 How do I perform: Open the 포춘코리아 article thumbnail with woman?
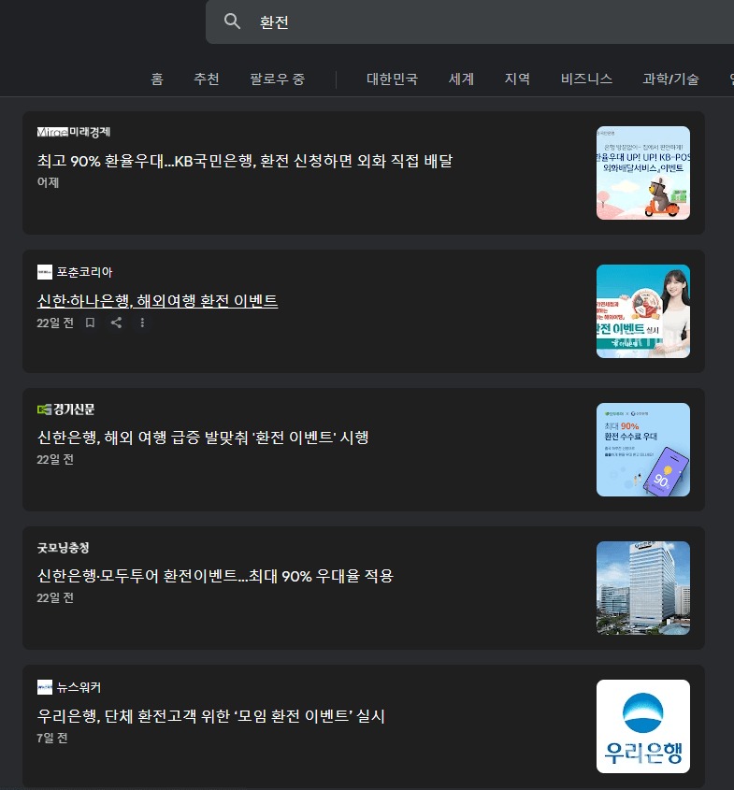[x=642, y=311]
